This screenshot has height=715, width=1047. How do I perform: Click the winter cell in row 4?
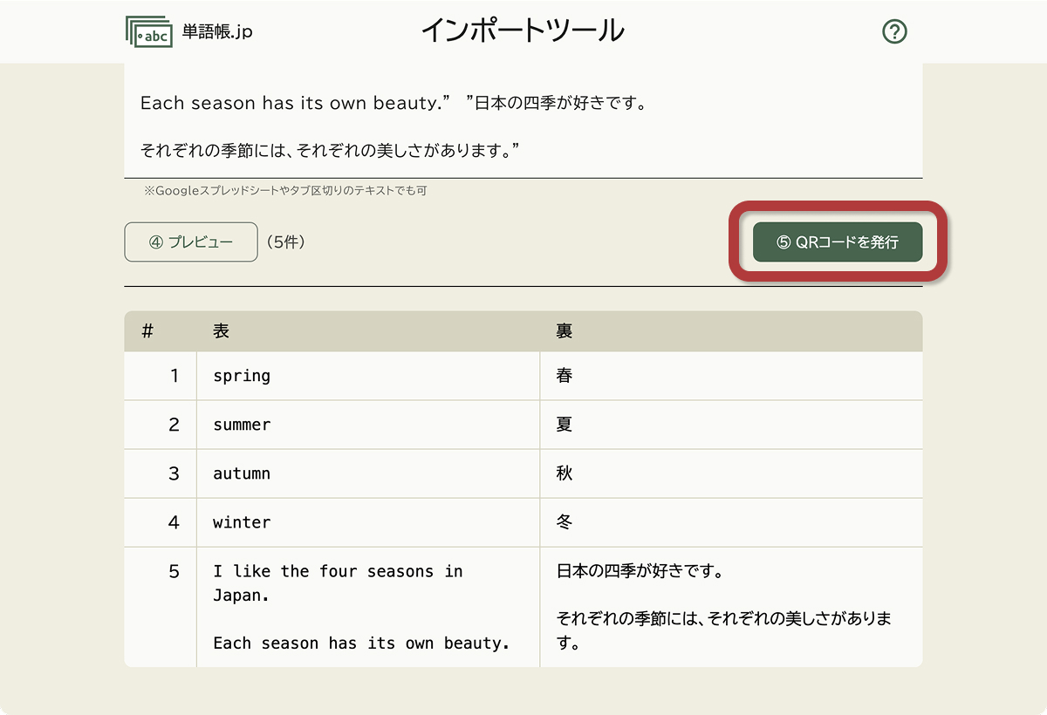241,522
